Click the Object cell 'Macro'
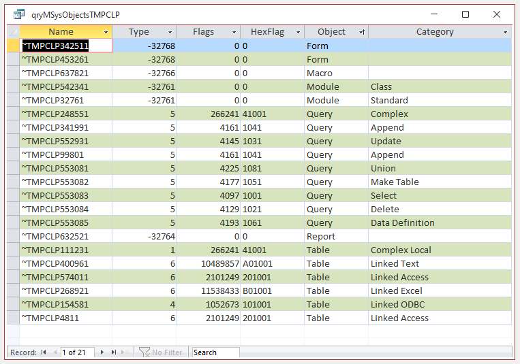Viewport: 520px width, 364px height. pyautogui.click(x=336, y=73)
